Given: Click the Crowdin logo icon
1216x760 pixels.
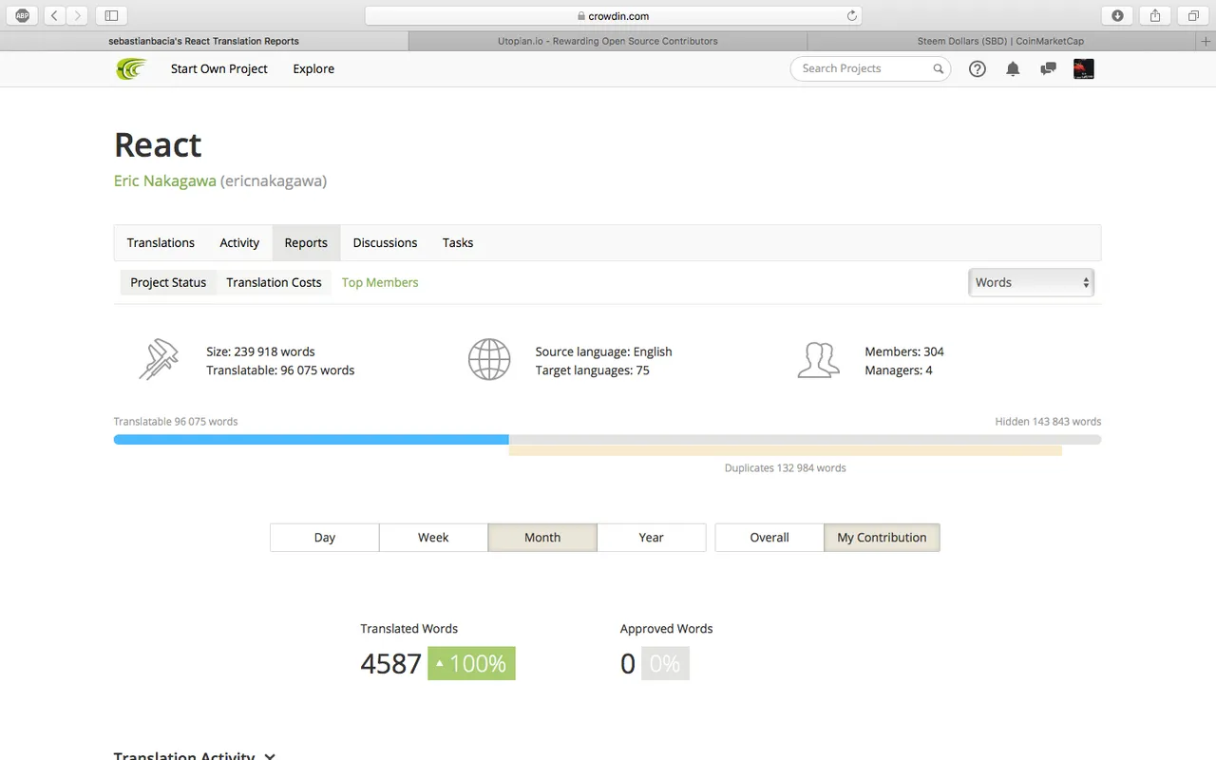Looking at the screenshot, I should pos(131,68).
